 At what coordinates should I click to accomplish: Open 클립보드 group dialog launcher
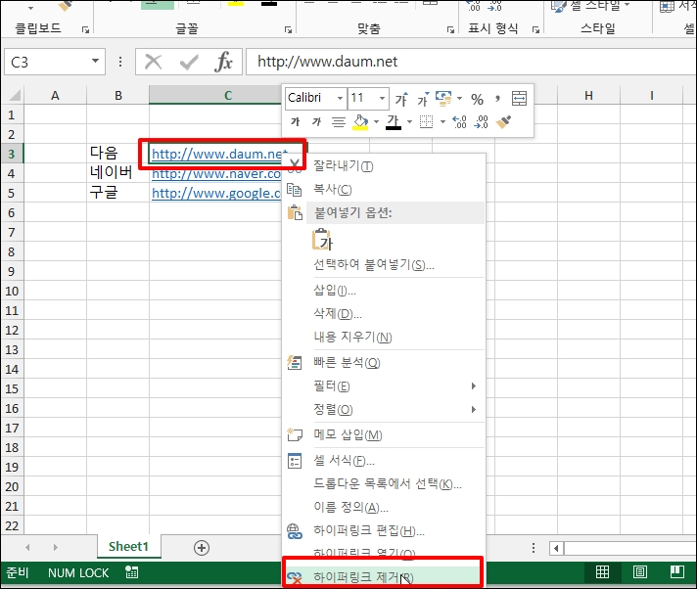(85, 29)
